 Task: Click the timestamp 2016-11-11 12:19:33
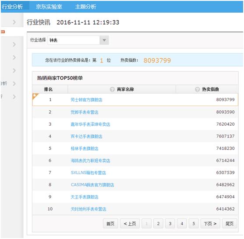[x=88, y=22]
